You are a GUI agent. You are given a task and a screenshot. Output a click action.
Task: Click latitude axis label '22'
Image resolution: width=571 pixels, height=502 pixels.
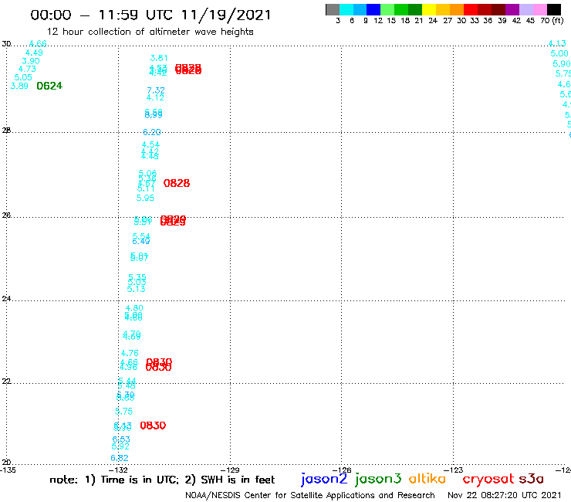click(x=6, y=382)
